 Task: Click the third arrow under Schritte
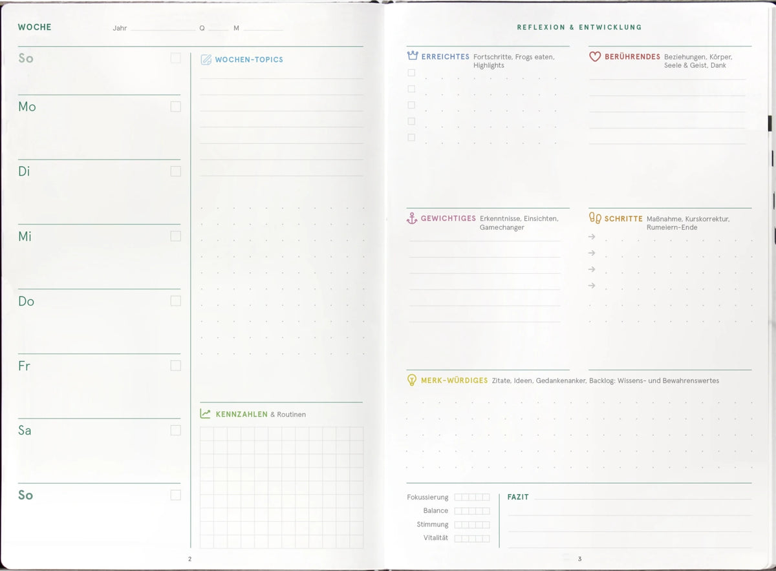click(592, 269)
